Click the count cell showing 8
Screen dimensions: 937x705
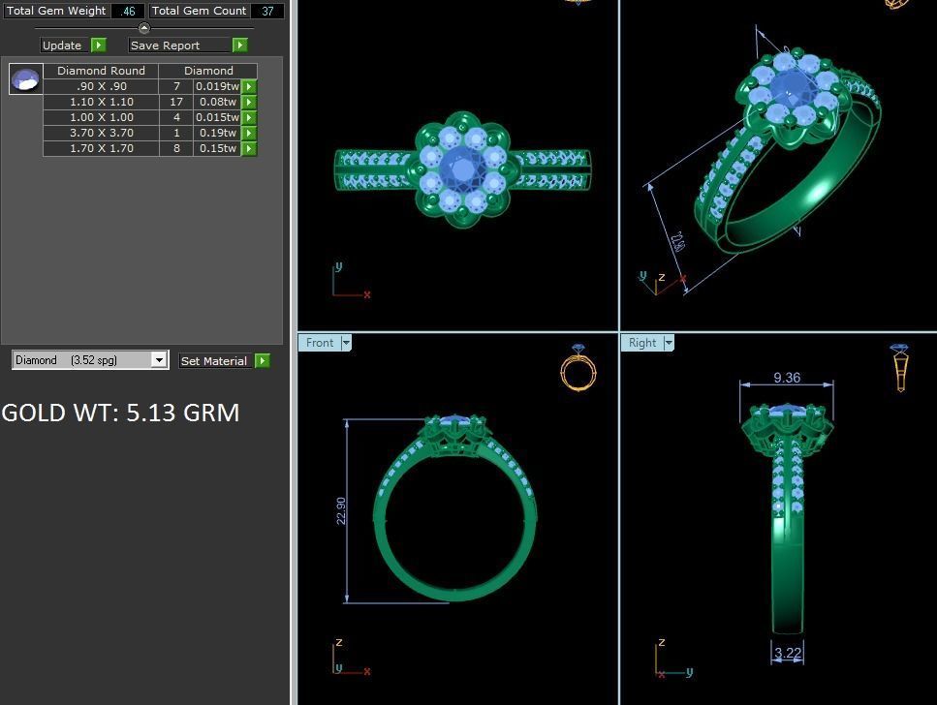pos(176,149)
